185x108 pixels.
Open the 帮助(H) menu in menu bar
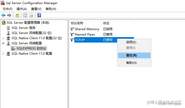[51, 9]
